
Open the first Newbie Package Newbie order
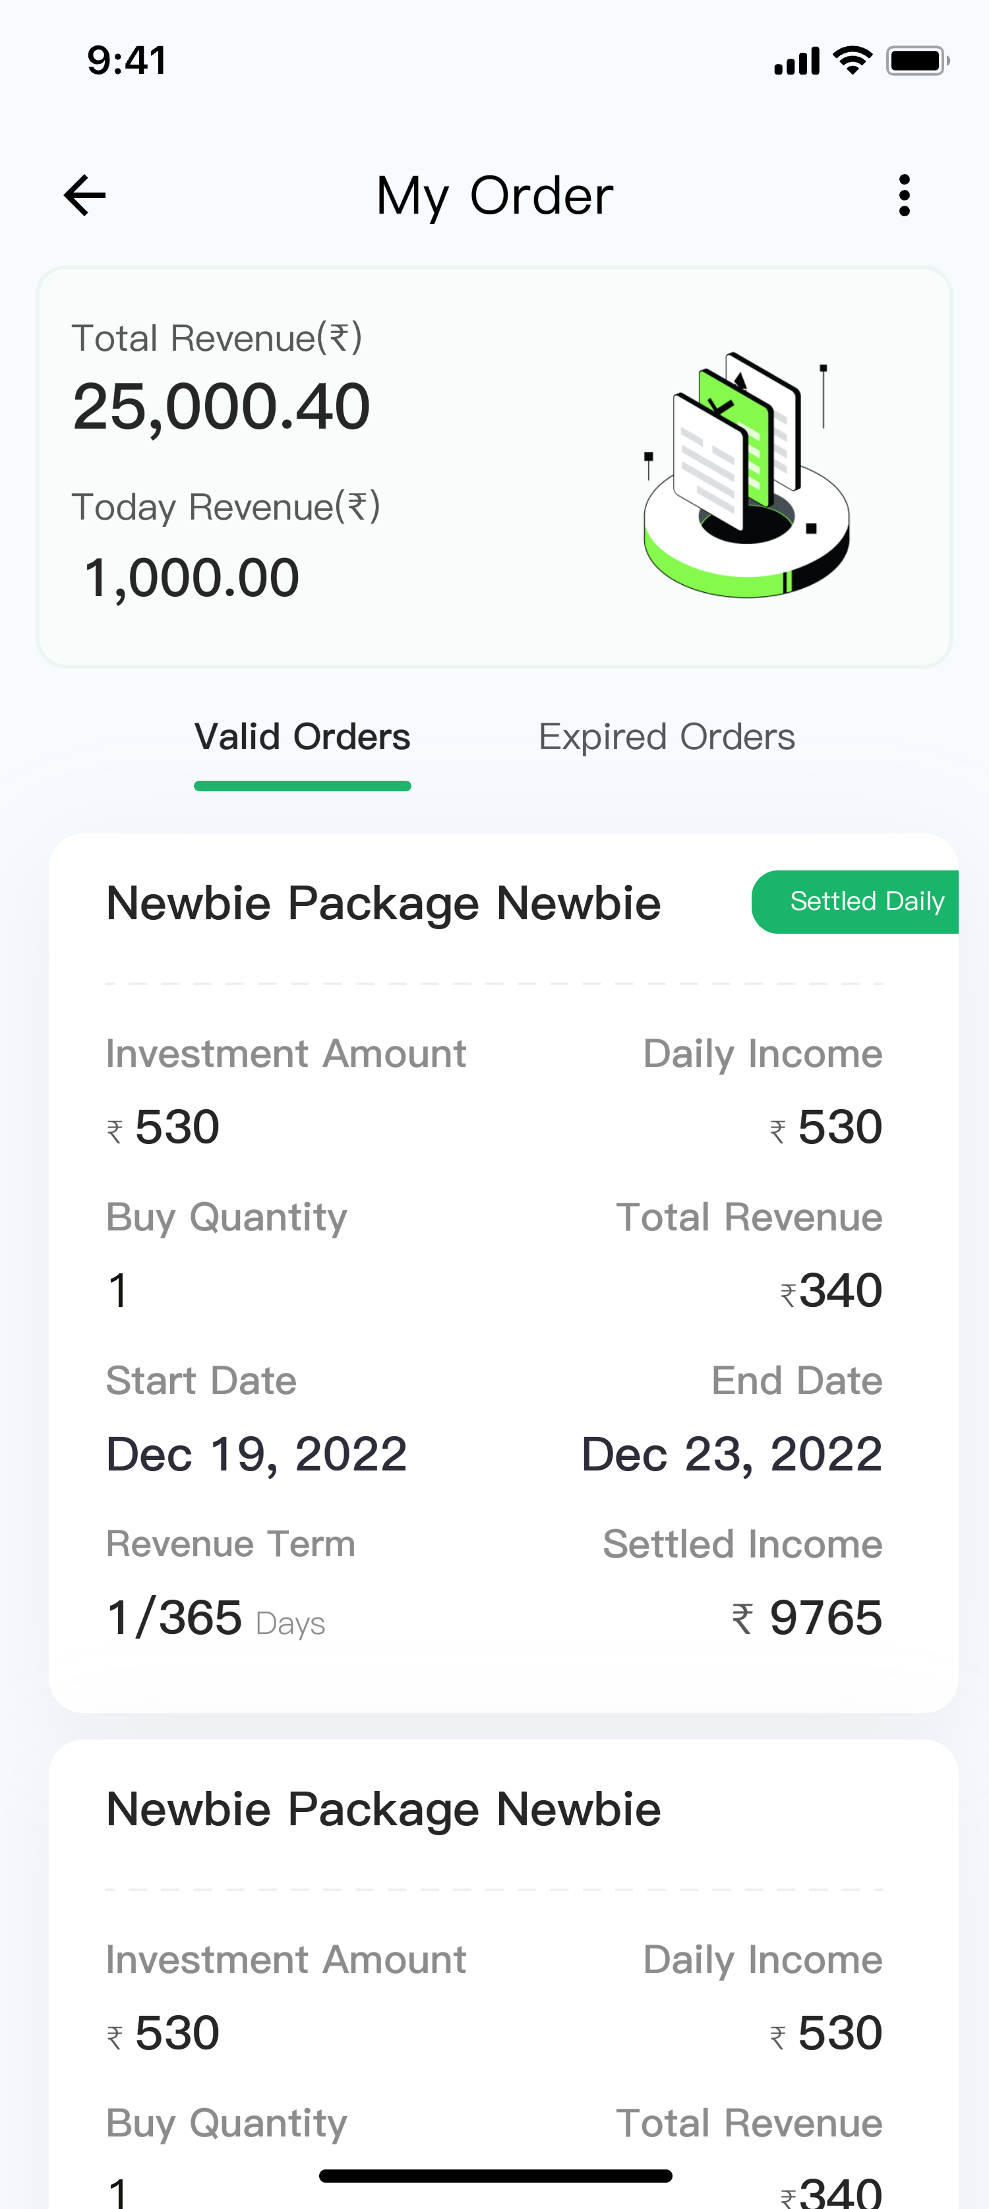pyautogui.click(x=382, y=903)
